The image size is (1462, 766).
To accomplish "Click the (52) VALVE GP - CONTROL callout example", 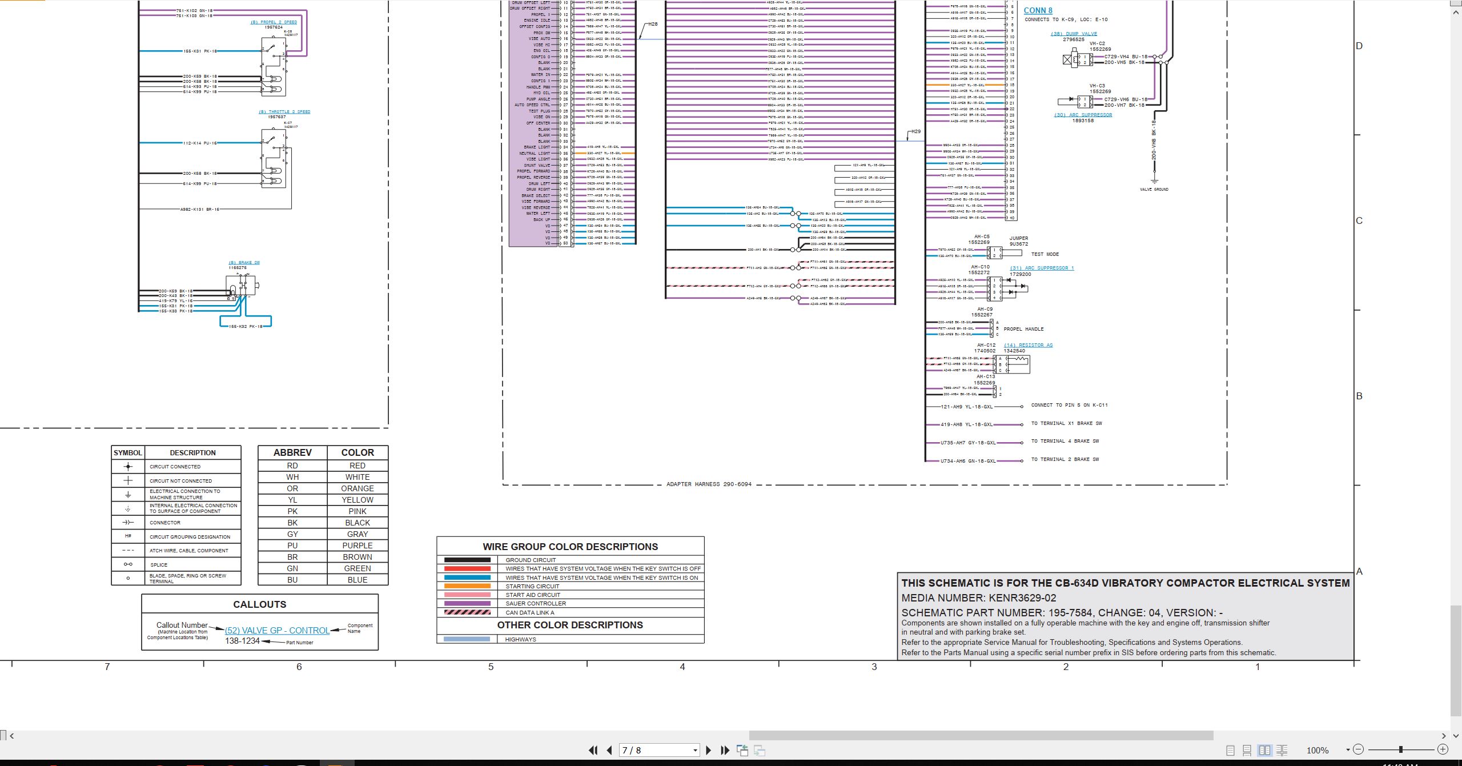I will pyautogui.click(x=277, y=631).
